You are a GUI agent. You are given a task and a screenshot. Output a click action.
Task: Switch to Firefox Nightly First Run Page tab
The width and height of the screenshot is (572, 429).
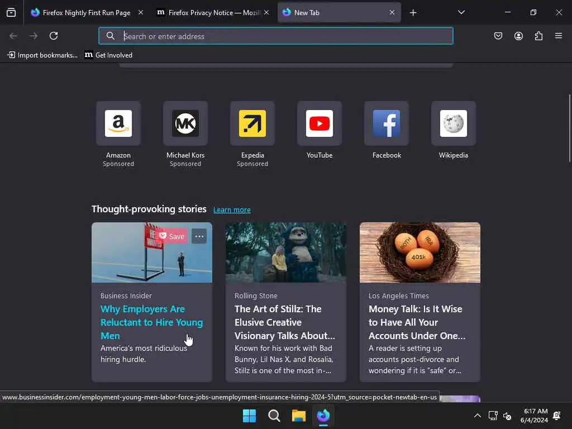tap(87, 12)
